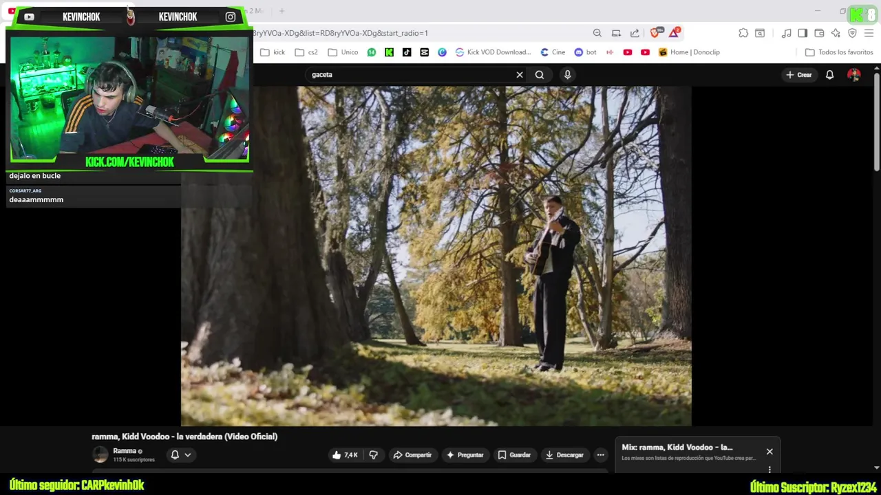Close the Mix playlist panel
This screenshot has width=881, height=495.
[769, 452]
